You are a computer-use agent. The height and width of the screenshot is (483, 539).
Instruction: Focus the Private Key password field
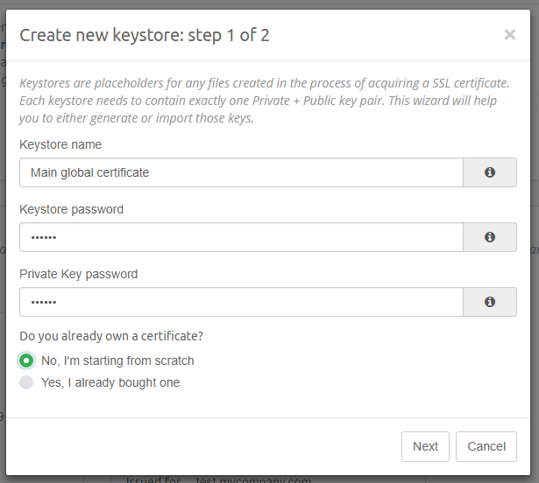click(241, 302)
